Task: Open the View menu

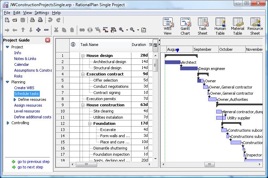Action: coord(28,13)
